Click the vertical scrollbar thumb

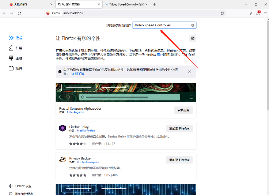pyautogui.click(x=268, y=65)
